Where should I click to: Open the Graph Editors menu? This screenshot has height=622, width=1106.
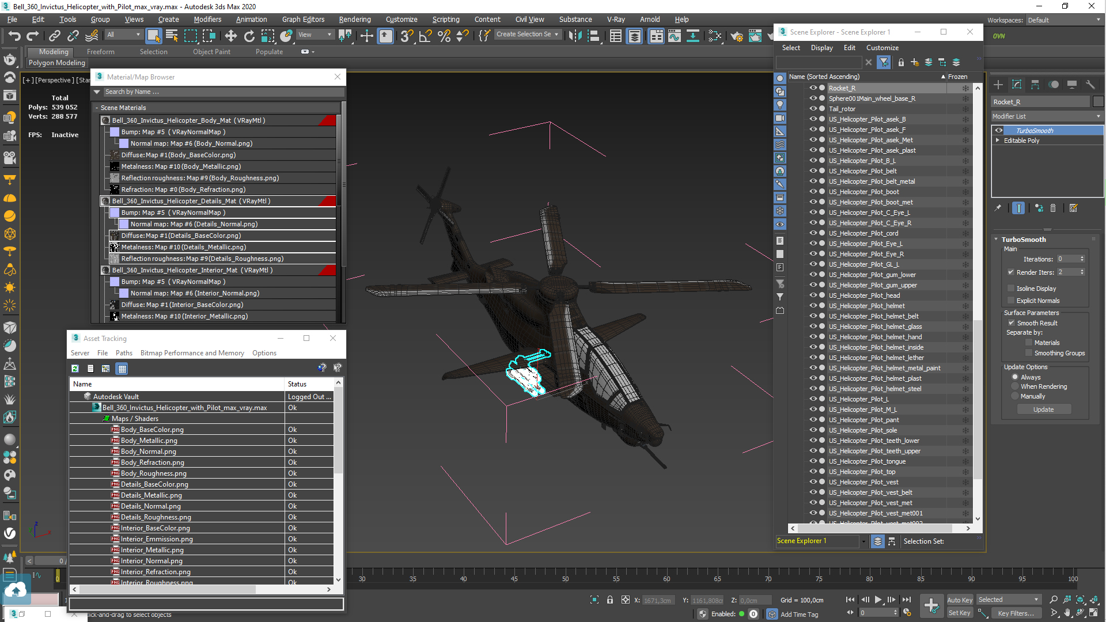[303, 20]
